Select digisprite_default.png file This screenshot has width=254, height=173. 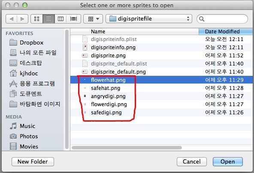point(161,72)
